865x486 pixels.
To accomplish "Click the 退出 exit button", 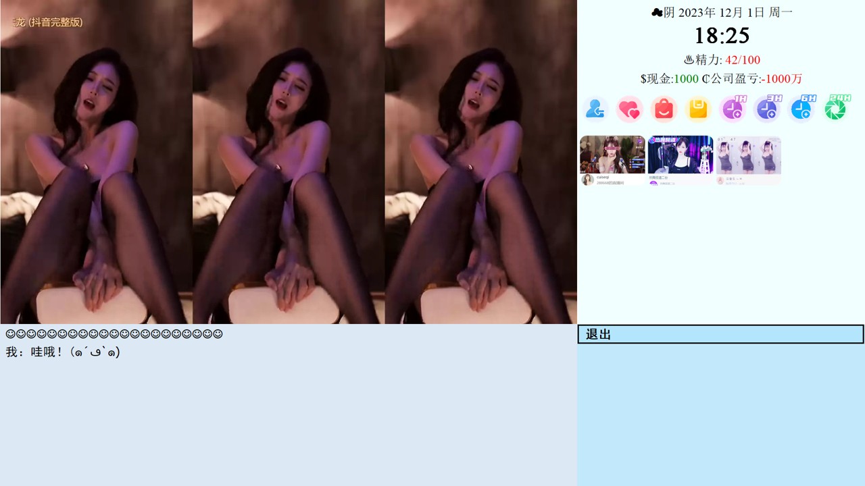I will click(720, 334).
